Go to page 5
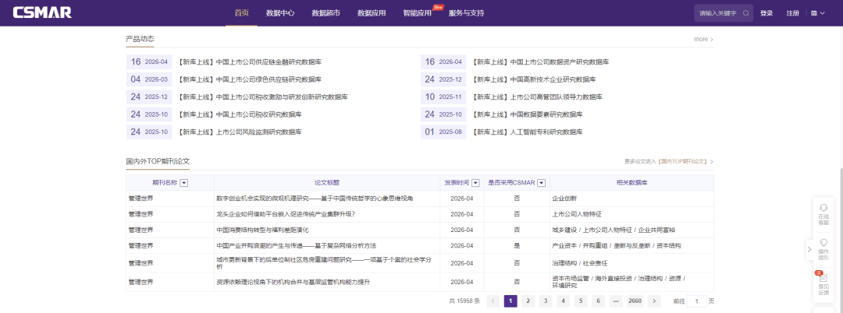The image size is (843, 313). (581, 301)
